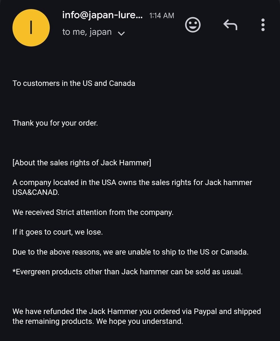Tap the yellow sender avatar "I"
The image size is (280, 341).
tap(31, 28)
